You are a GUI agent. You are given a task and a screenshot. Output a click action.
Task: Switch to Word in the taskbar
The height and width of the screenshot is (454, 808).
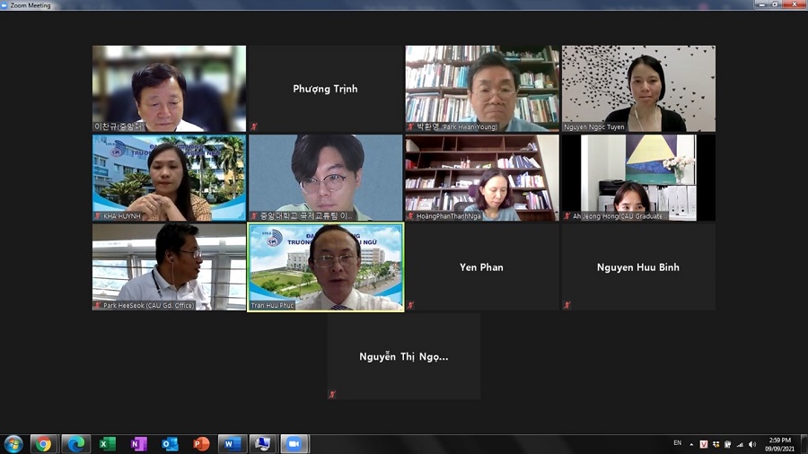231,444
